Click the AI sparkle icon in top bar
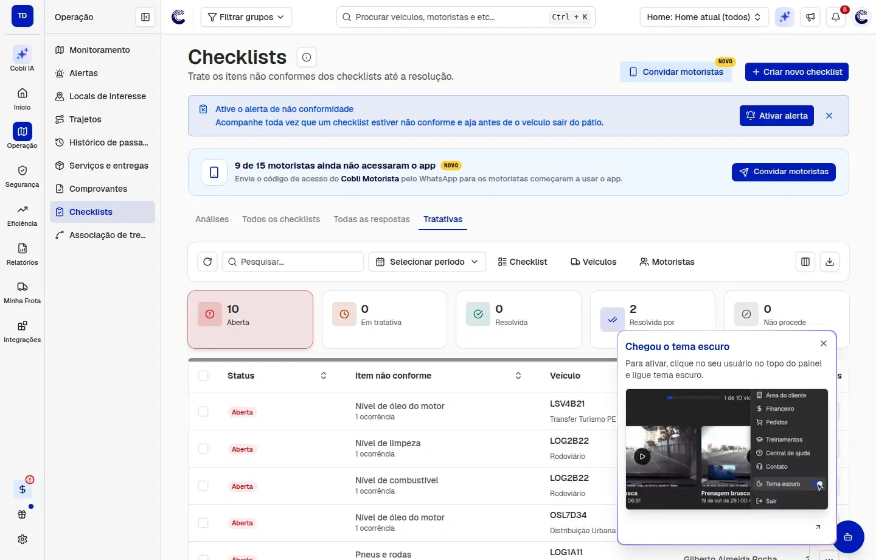 (x=785, y=17)
